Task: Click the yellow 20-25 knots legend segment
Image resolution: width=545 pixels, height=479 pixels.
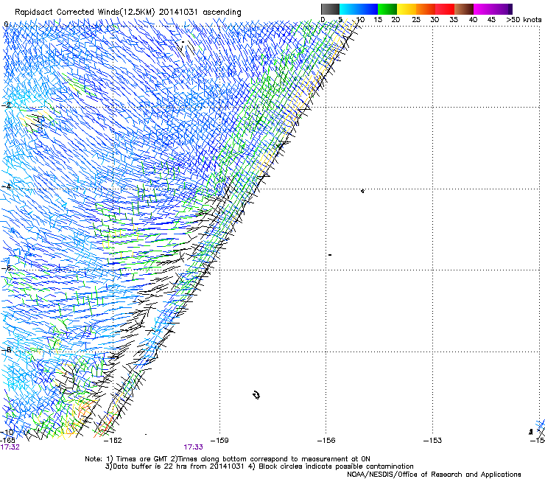Action: (x=407, y=9)
